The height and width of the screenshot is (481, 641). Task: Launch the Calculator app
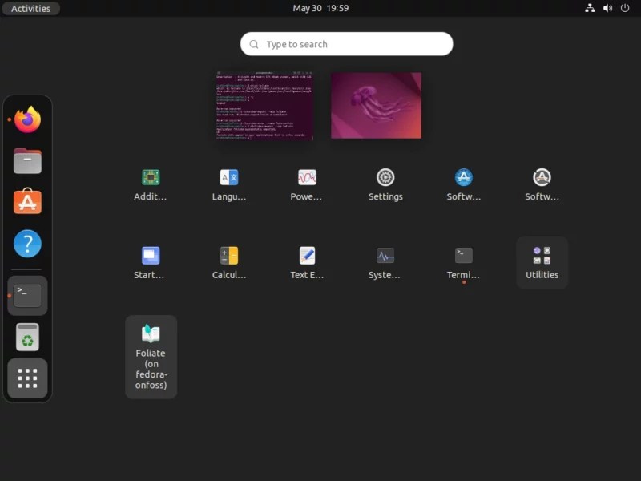(228, 262)
